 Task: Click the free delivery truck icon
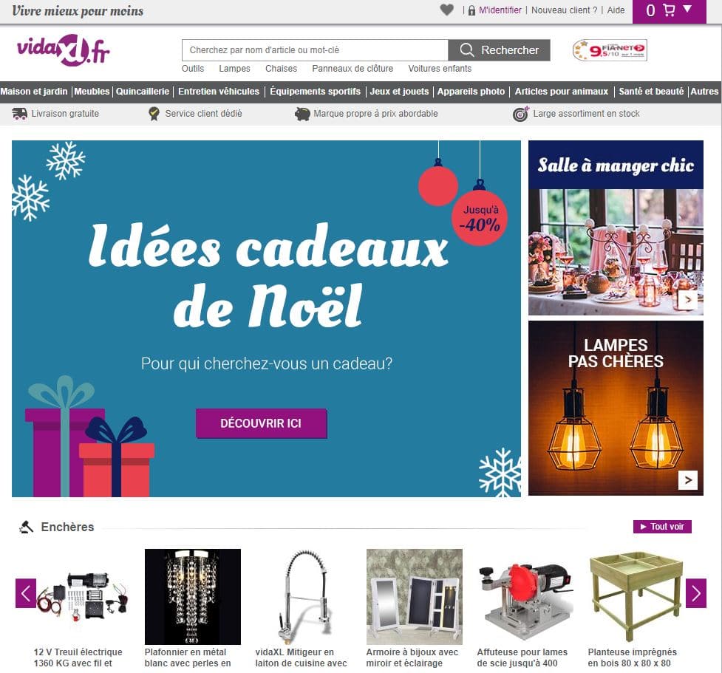coord(19,114)
